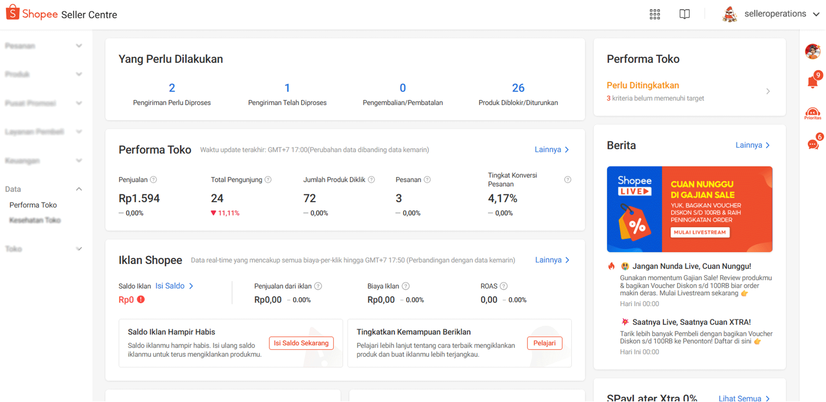Open Performa Toko under Data menu
Image resolution: width=826 pixels, height=402 pixels.
(x=33, y=205)
